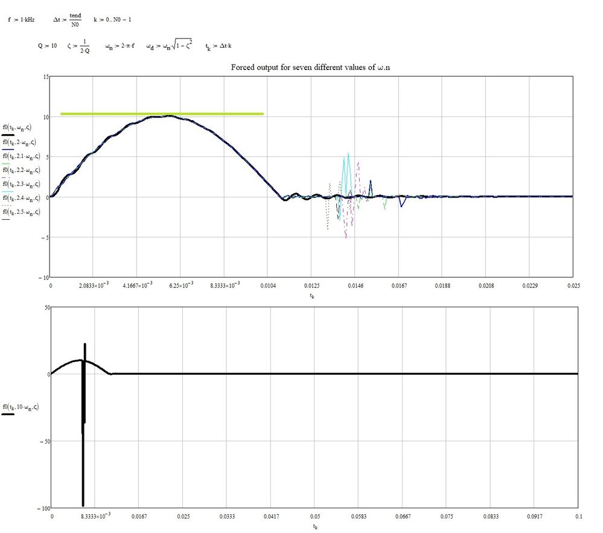Click the x-axis tick 4.1667×10⁻³
The image size is (603, 533).
pos(137,285)
